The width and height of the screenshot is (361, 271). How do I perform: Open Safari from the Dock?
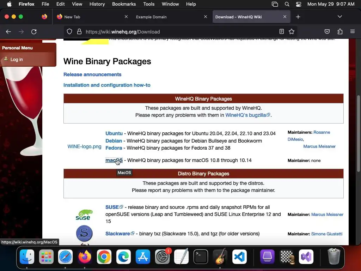click(65, 257)
